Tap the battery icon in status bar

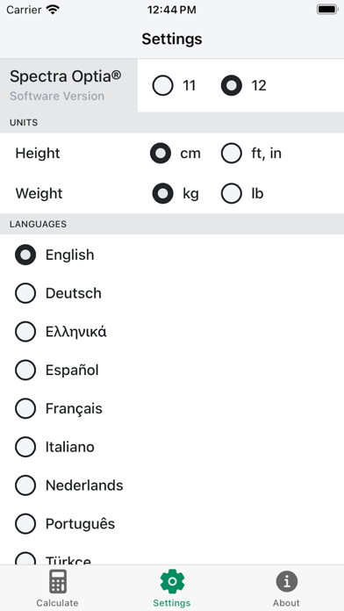coord(327,10)
